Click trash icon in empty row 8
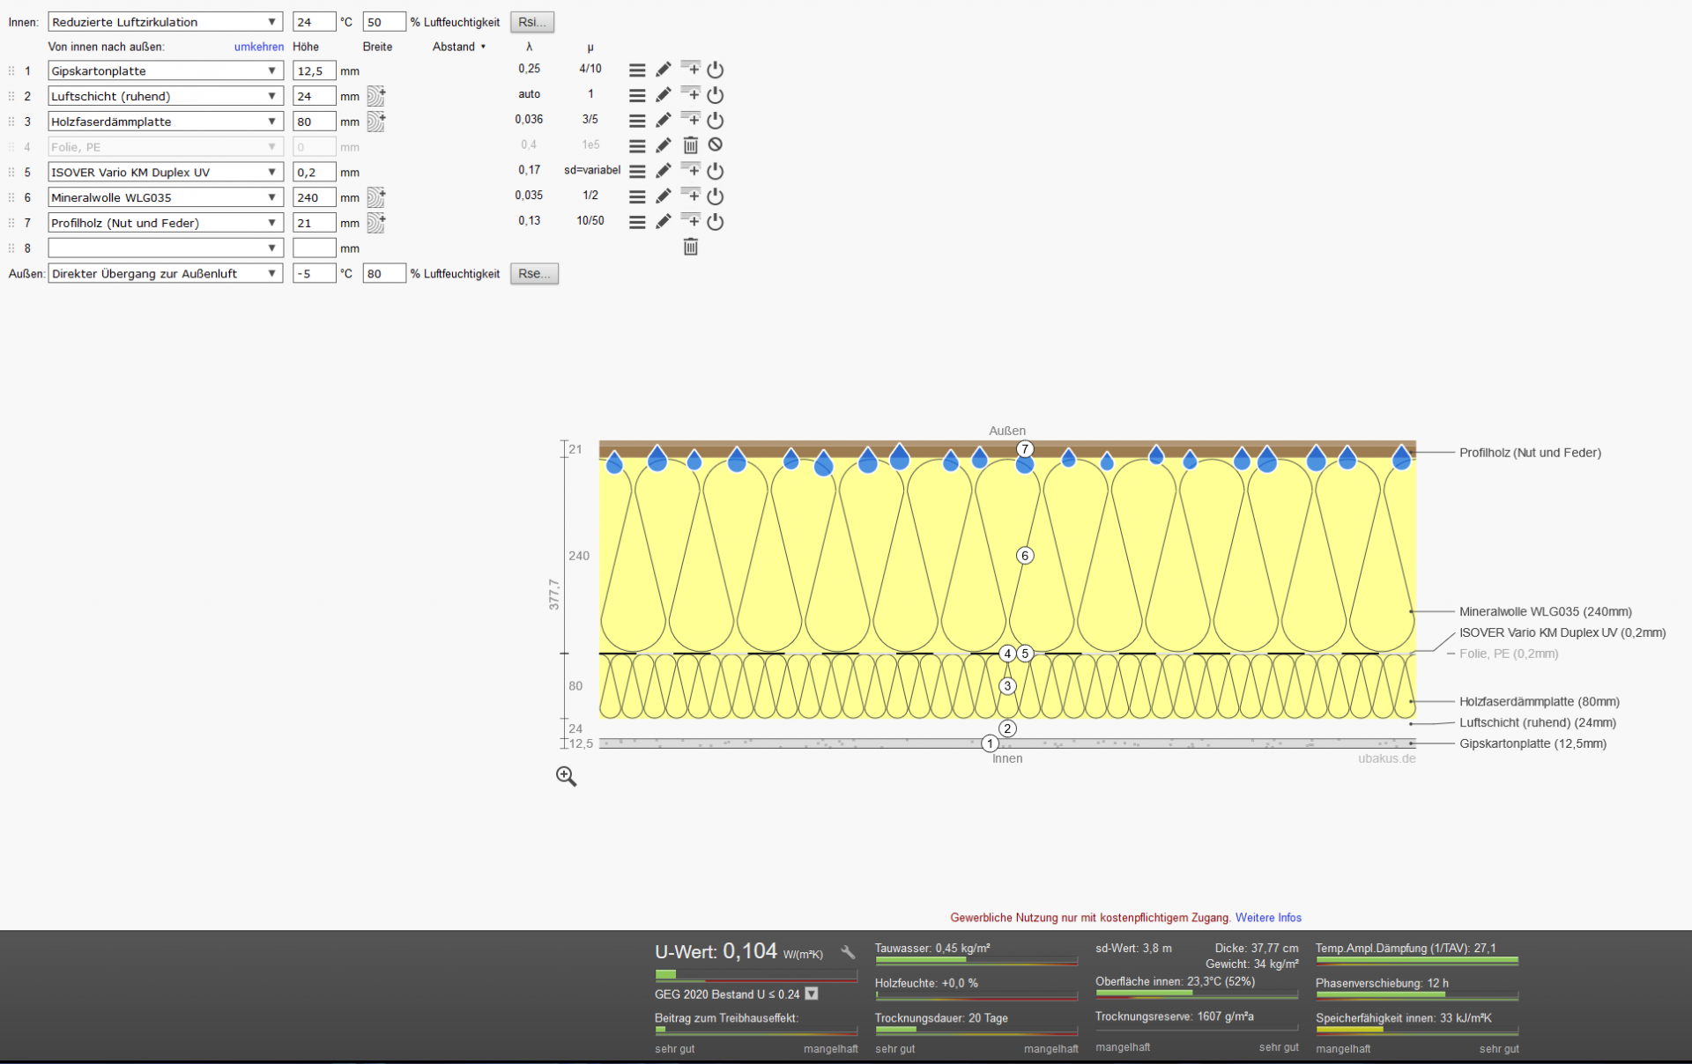The height and width of the screenshot is (1064, 1692). [x=691, y=248]
